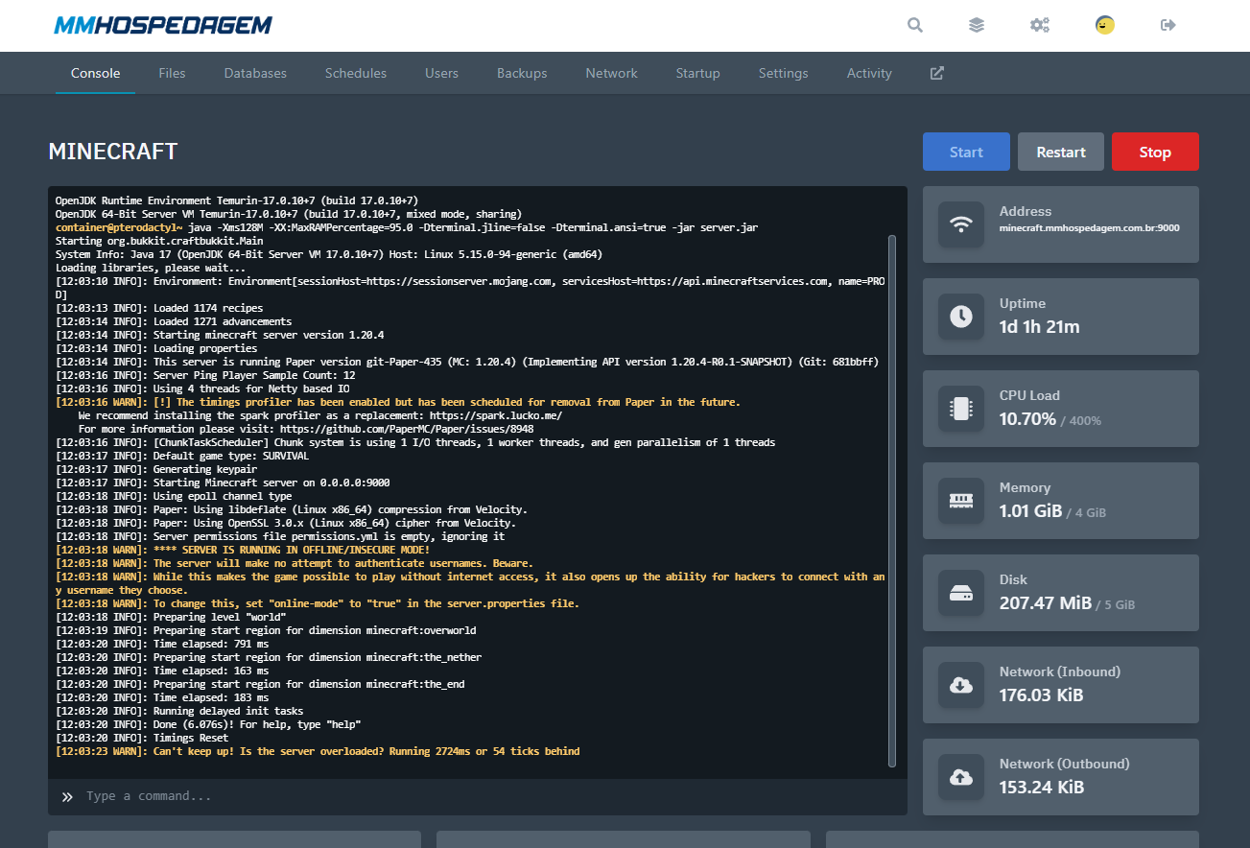
Task: Click the address minecraft.mmhospedagem.com.br:9000
Action: (1089, 228)
